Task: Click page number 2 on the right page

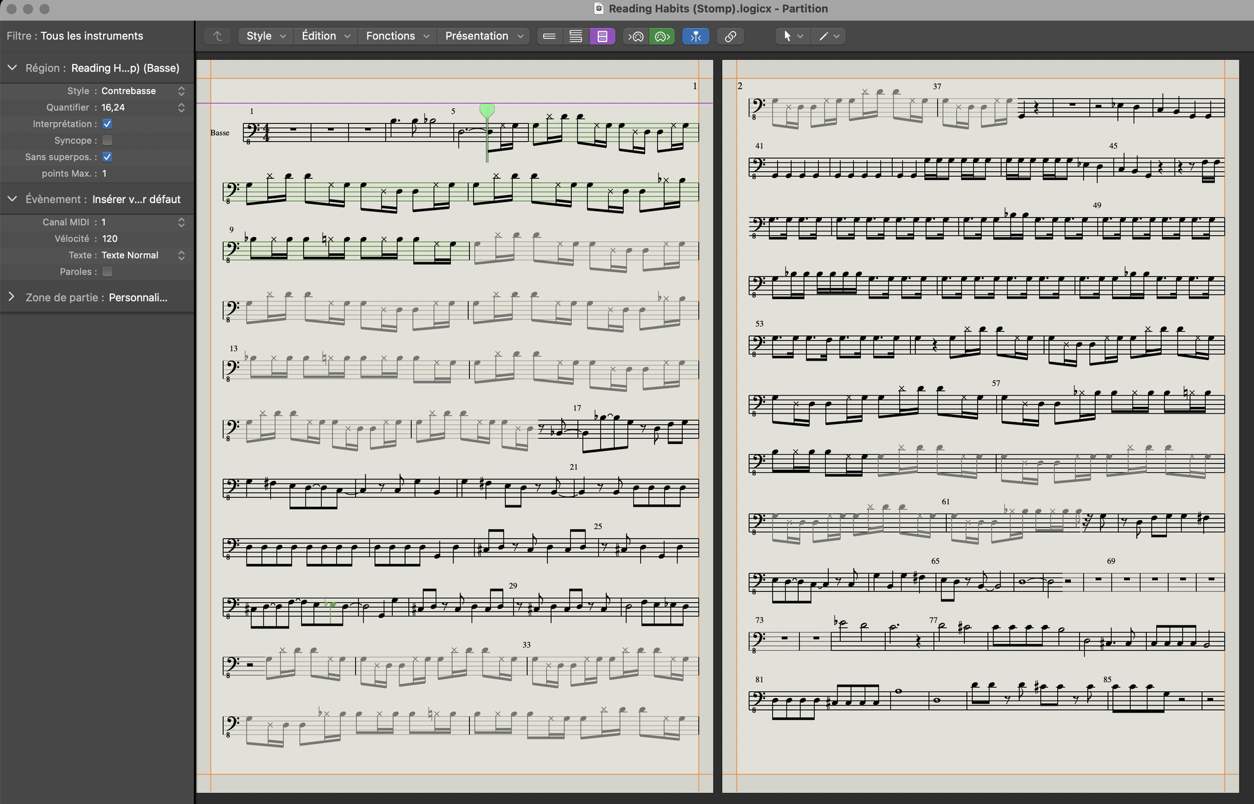Action: [x=740, y=86]
